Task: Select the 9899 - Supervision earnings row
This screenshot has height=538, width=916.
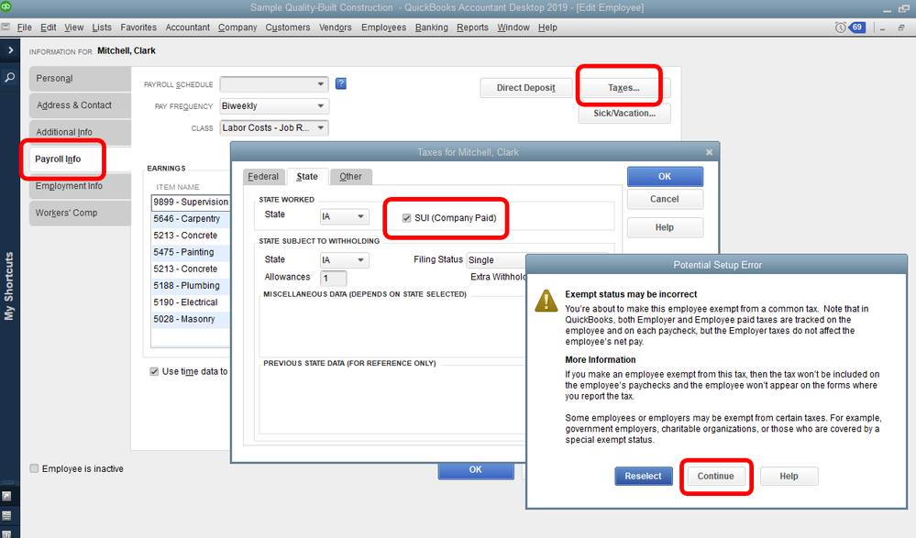Action: [191, 203]
